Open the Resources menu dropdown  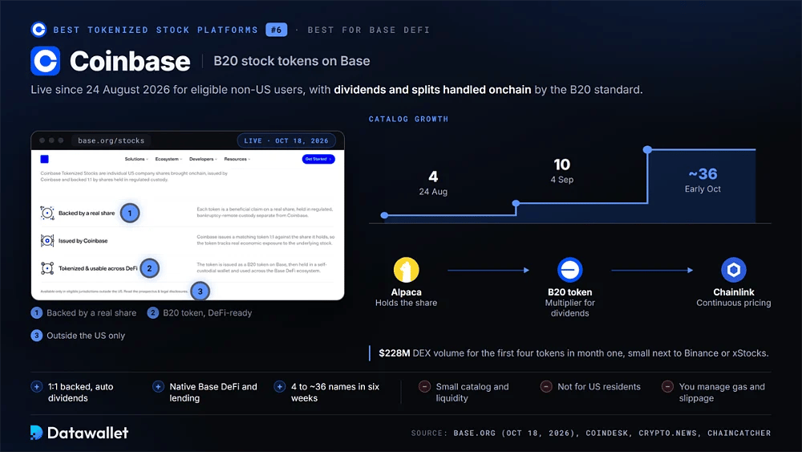237,159
